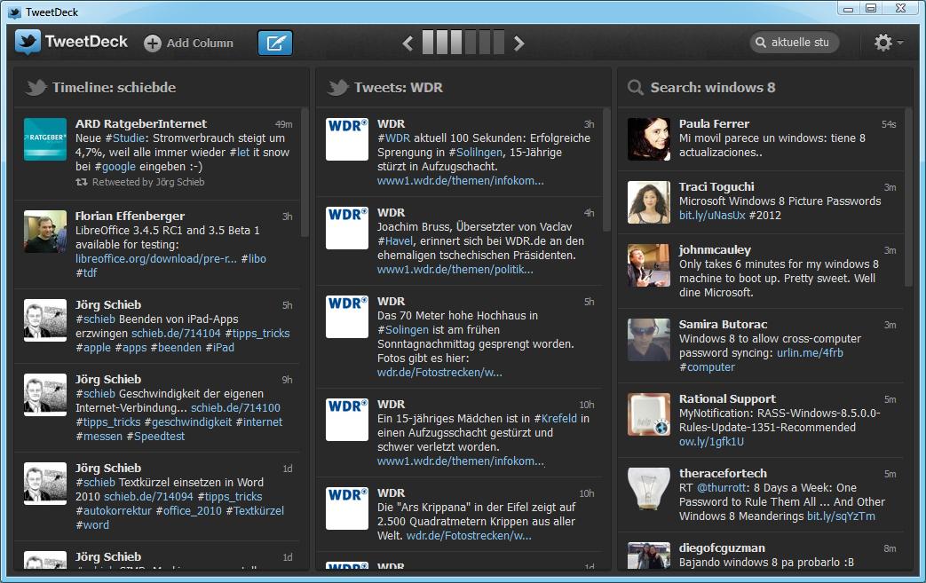Open the libreoffice.org/download/pre-r... link
This screenshot has height=583, width=926.
156,258
